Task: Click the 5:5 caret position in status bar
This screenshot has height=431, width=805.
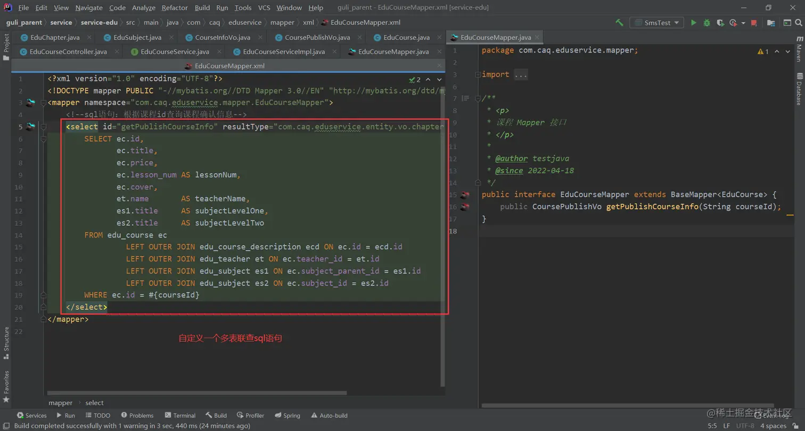Action: [712, 426]
